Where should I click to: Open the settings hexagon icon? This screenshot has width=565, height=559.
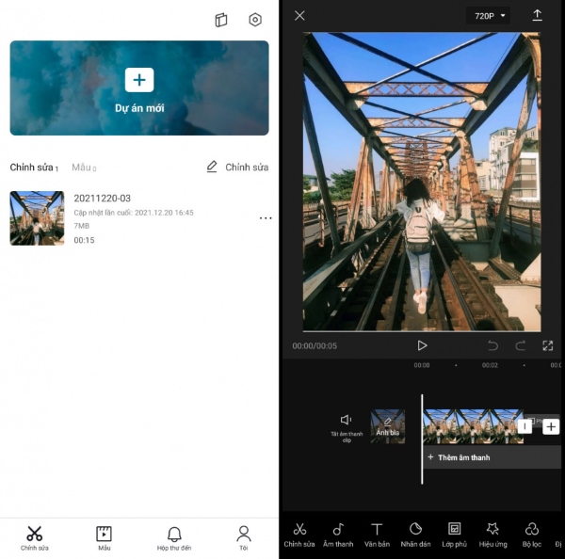[x=254, y=20]
